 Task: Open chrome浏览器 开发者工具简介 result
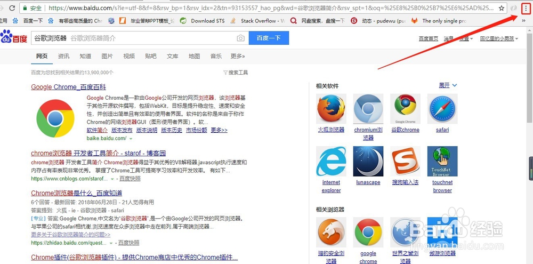coord(98,153)
